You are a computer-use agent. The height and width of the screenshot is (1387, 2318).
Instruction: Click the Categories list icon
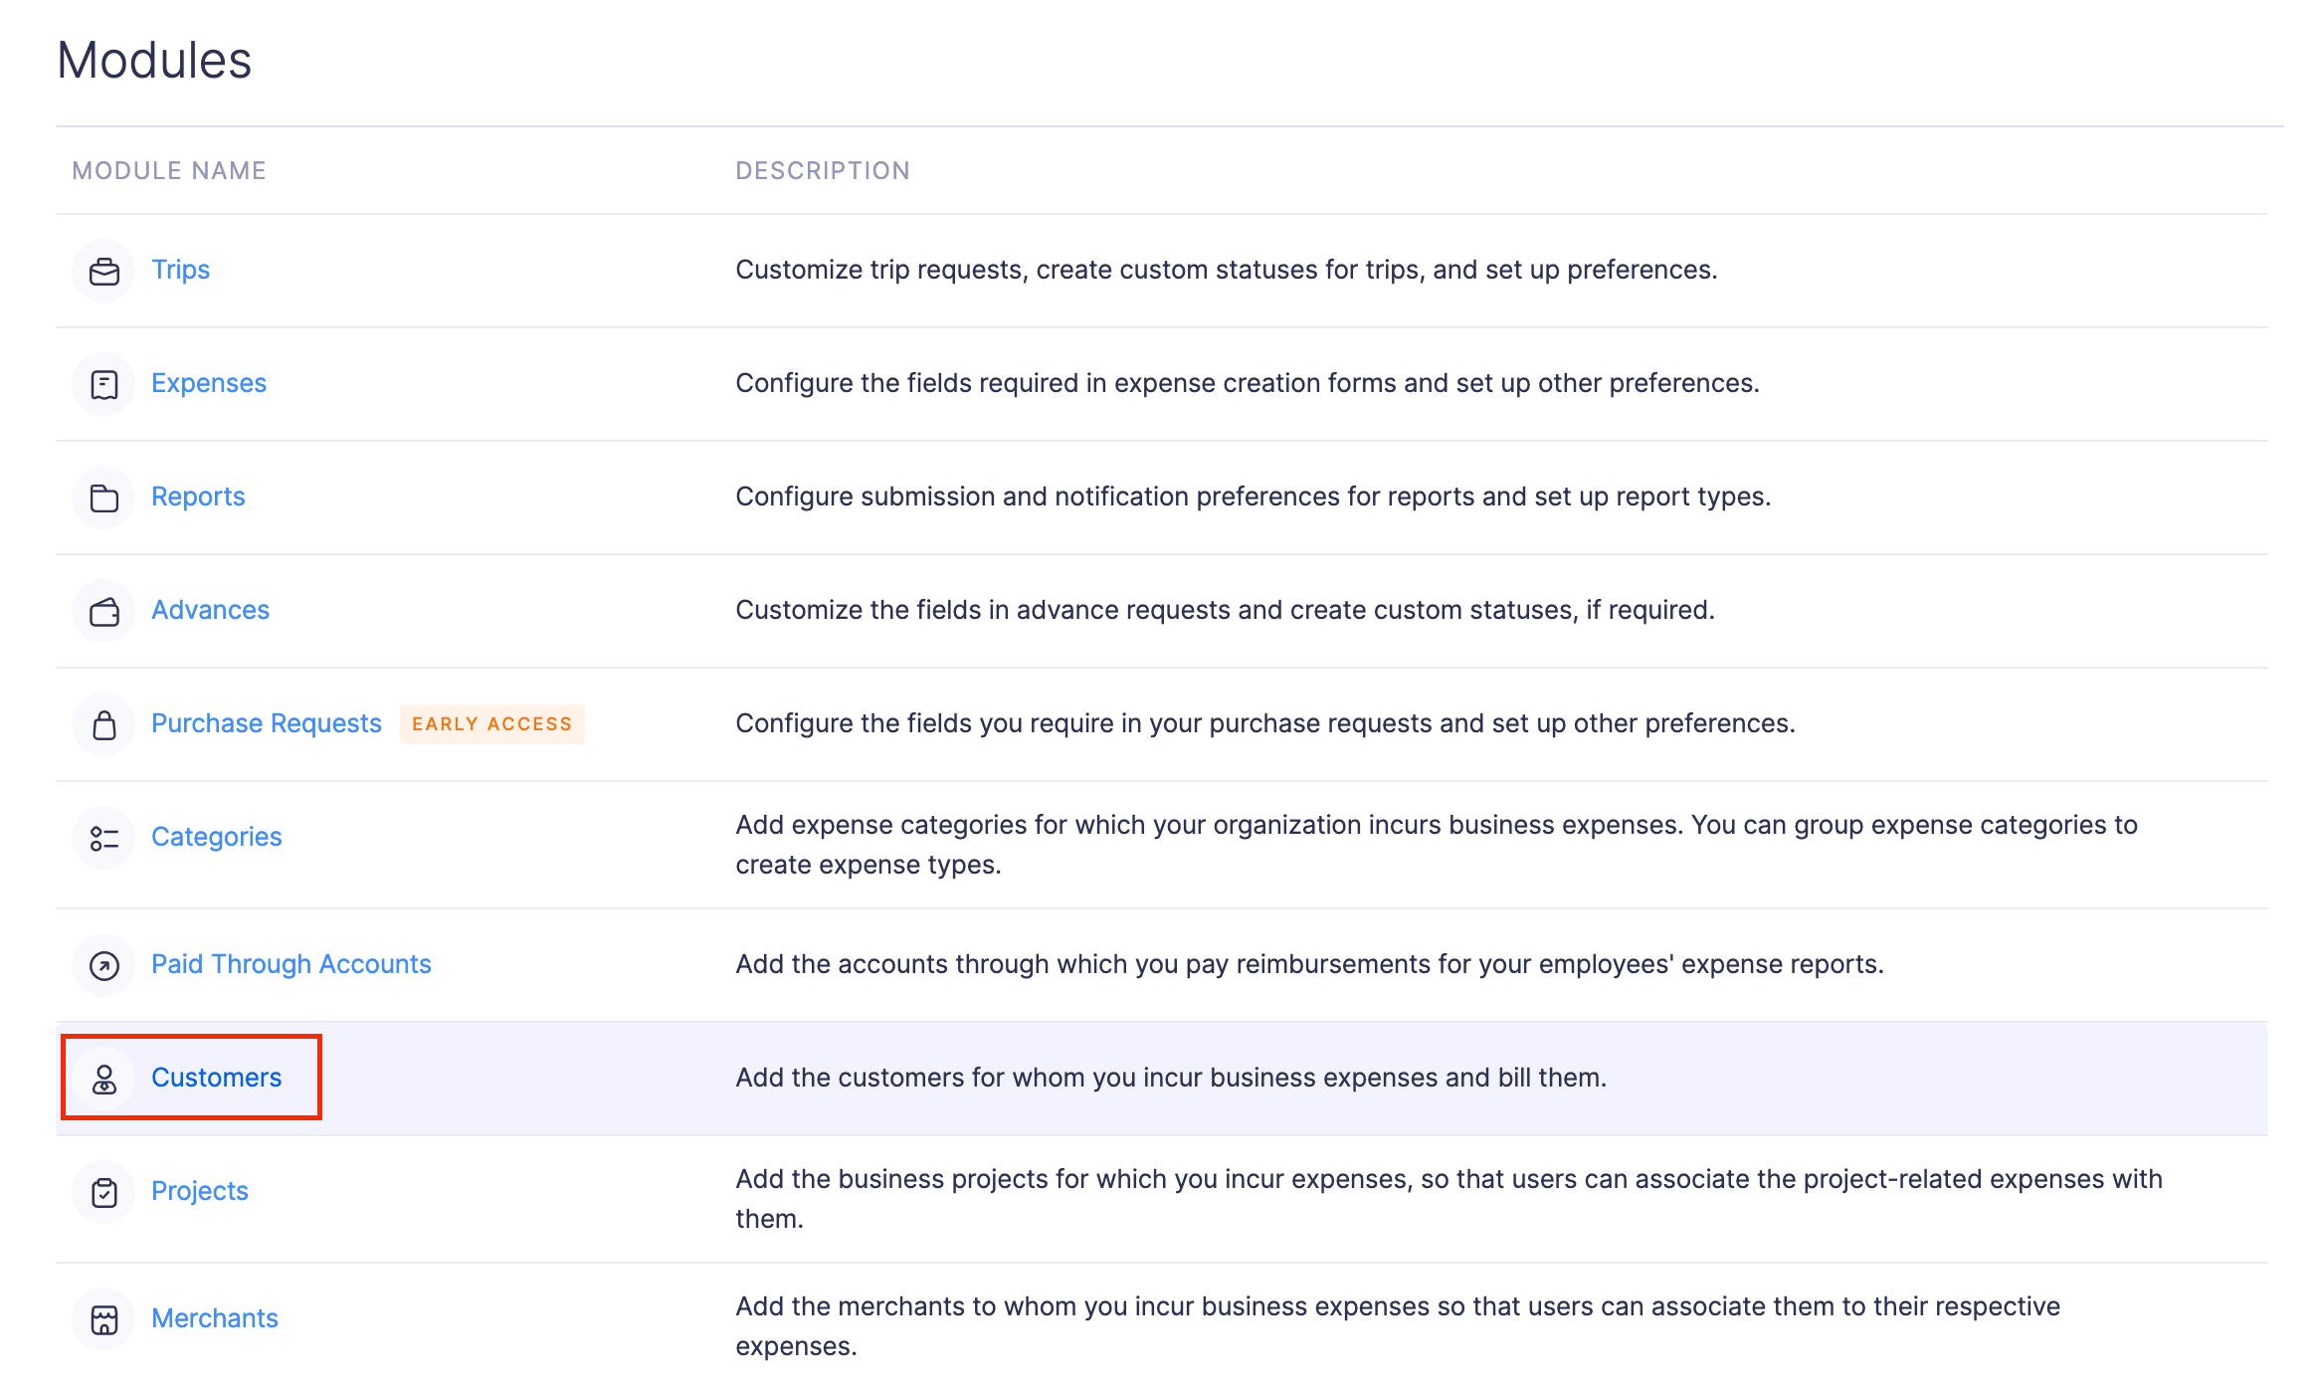tap(103, 838)
